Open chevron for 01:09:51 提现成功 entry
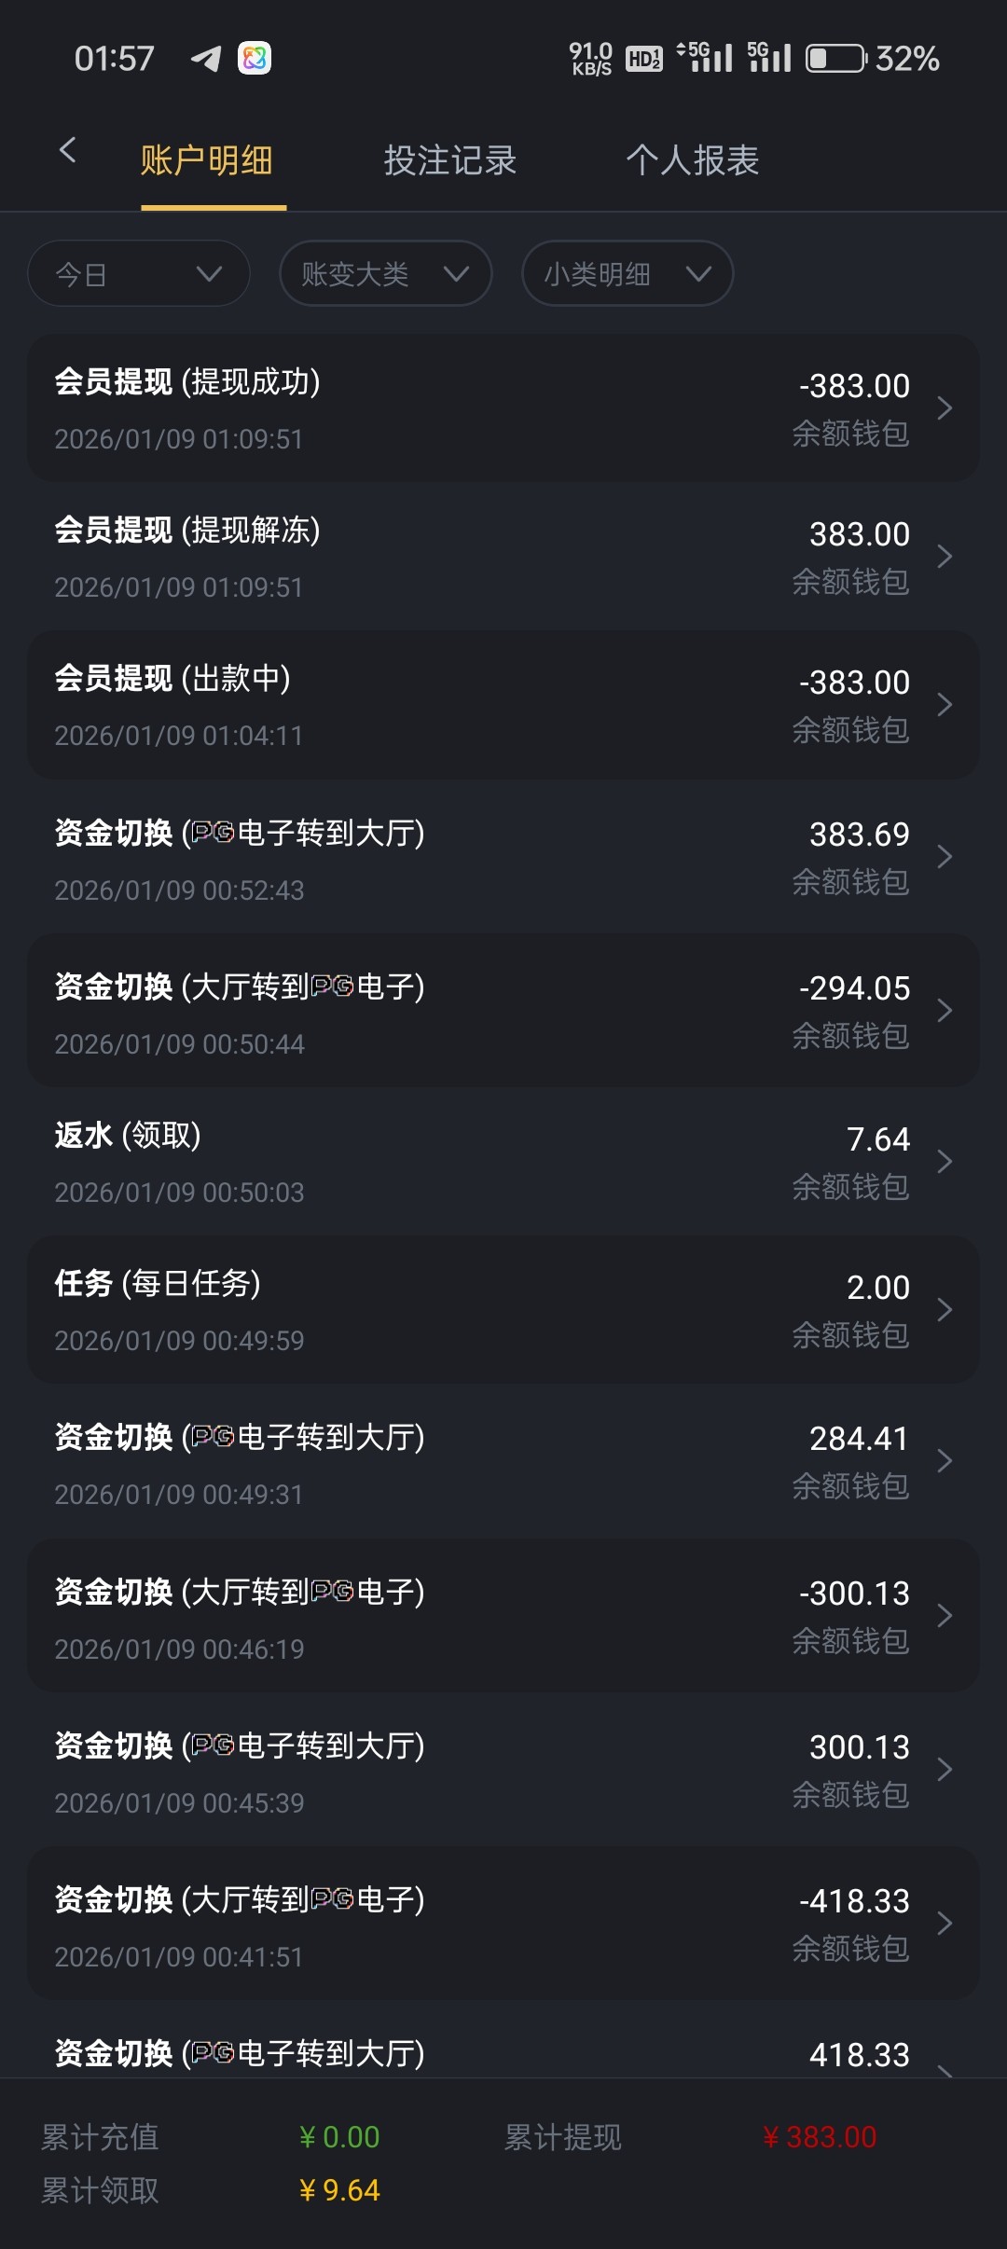This screenshot has width=1007, height=2249. 944,408
